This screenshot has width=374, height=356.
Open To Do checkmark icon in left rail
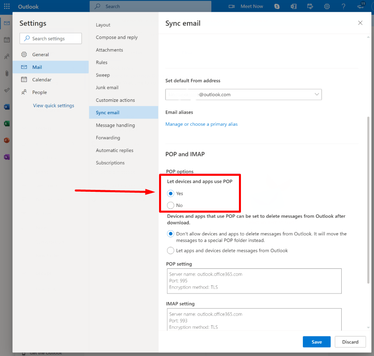coord(7,90)
